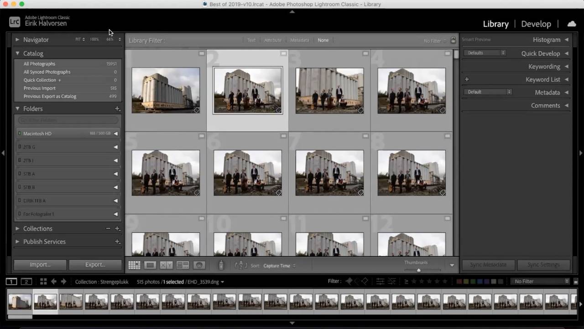The height and width of the screenshot is (329, 584).
Task: Open Survey view in toolbar
Action: click(182, 265)
